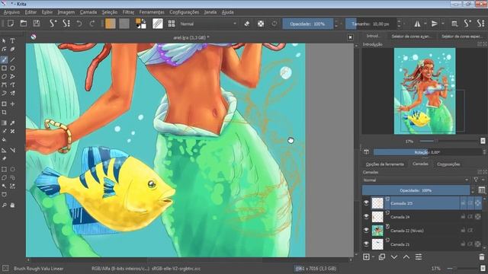The width and height of the screenshot is (488, 274).
Task: Select the Crop tool
Action: 4,113
